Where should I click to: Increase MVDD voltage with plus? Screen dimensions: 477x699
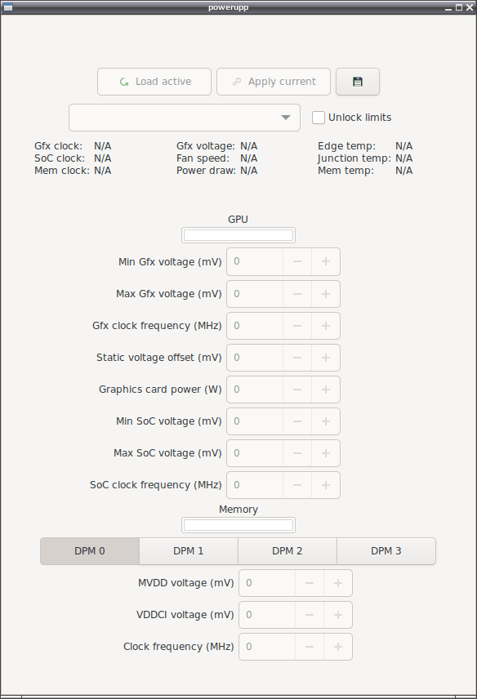338,583
